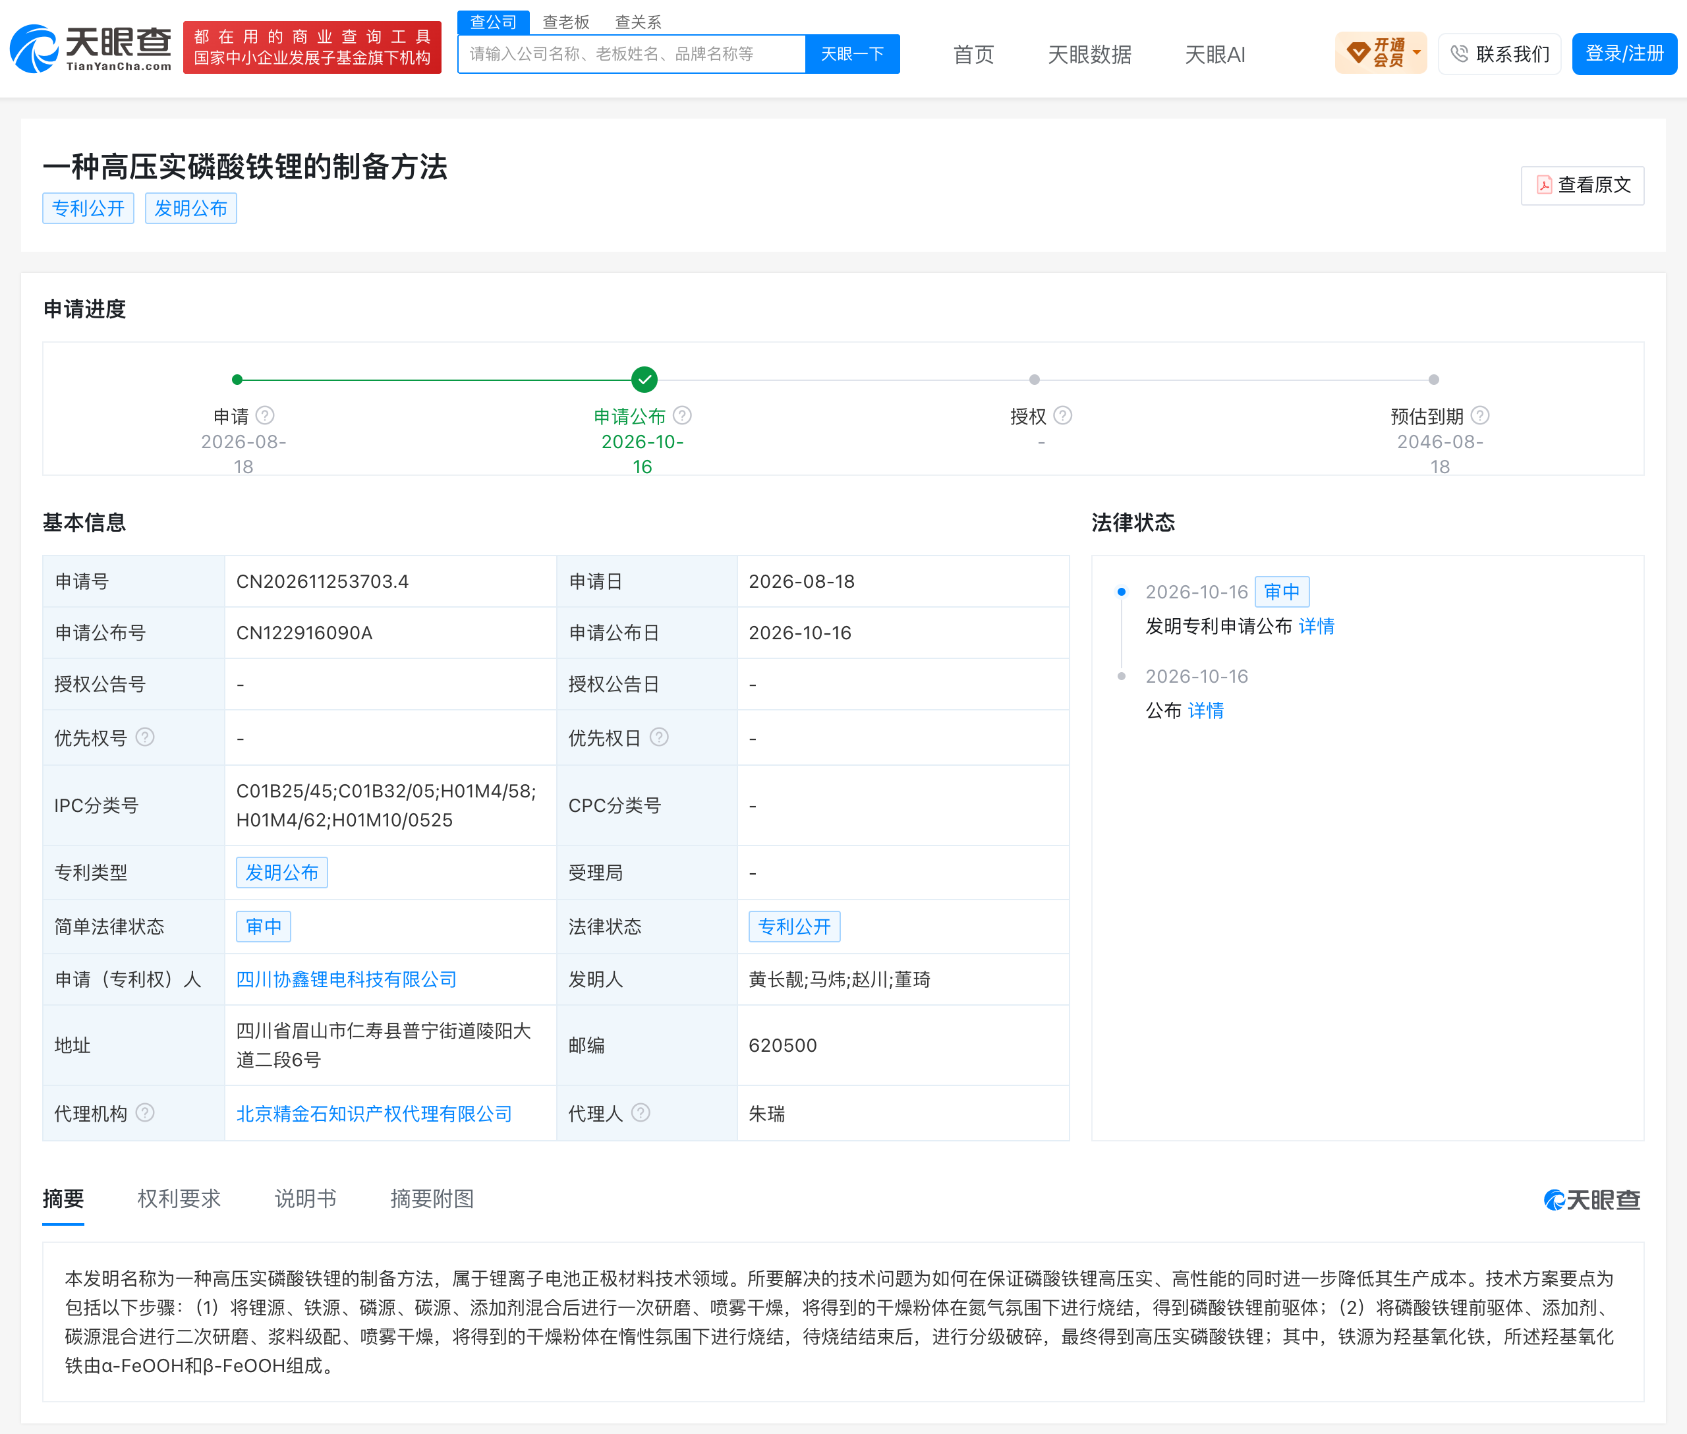This screenshot has height=1434, width=1687.
Task: Click application number CN202611253703.4
Action: [x=323, y=581]
